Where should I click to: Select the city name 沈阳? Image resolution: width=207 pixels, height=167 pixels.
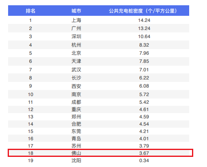click(76, 161)
